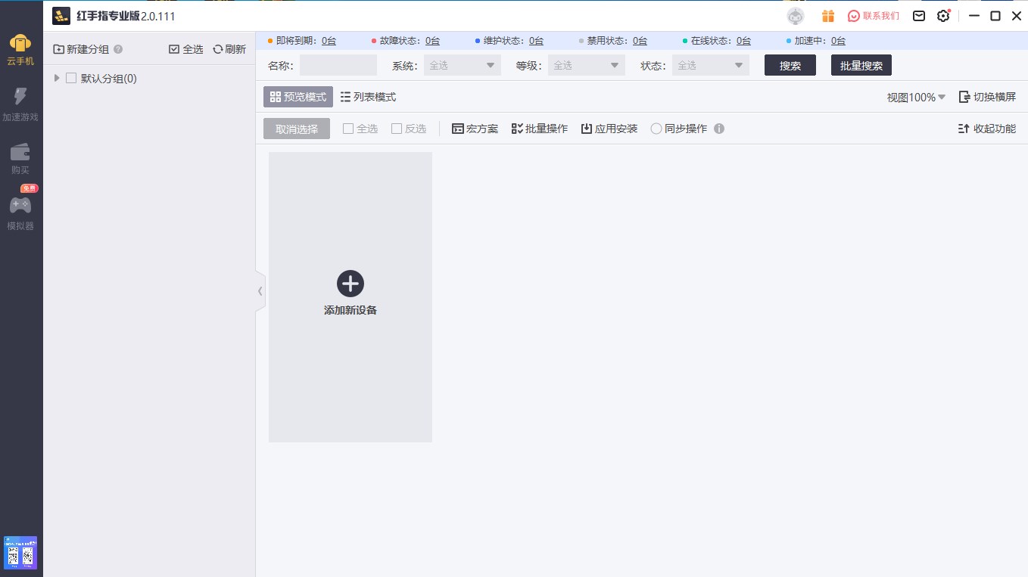Select the 购买 purchase sidebar icon
The width and height of the screenshot is (1028, 577).
(x=20, y=157)
